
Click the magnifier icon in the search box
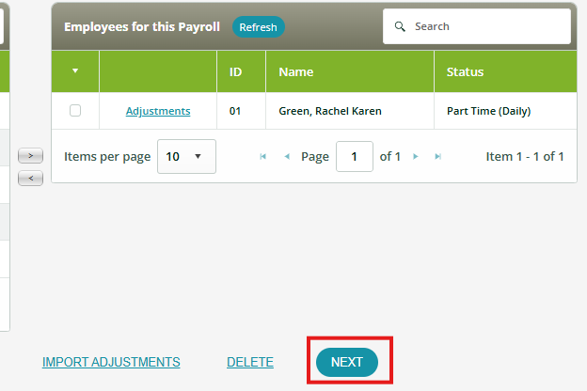[x=400, y=26]
